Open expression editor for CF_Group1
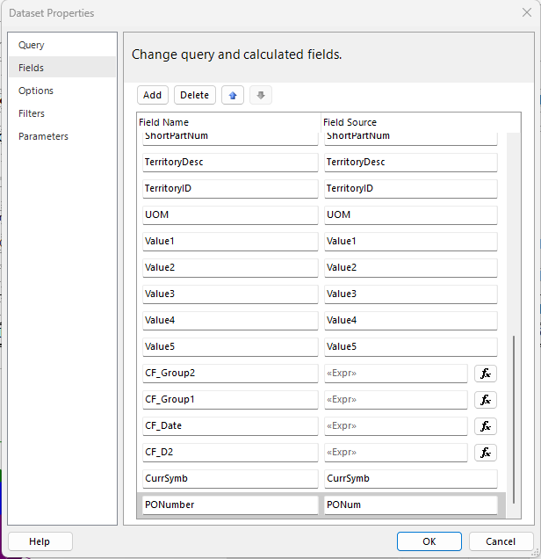The image size is (541, 559). click(486, 400)
